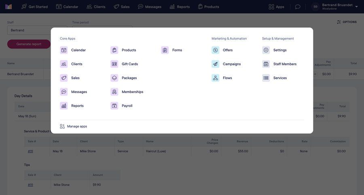Viewport: 364px width, 195px height.
Task: Open the Packages app icon
Action: coord(114,78)
